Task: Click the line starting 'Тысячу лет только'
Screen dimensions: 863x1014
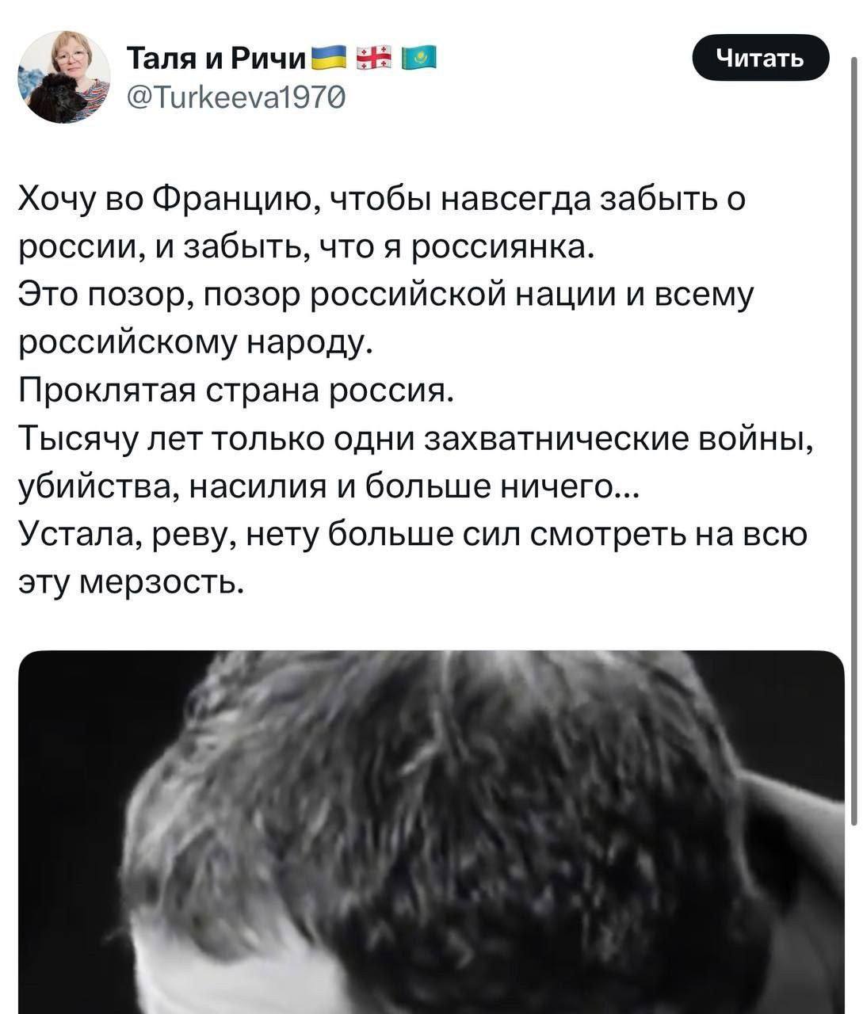Action: pos(414,439)
